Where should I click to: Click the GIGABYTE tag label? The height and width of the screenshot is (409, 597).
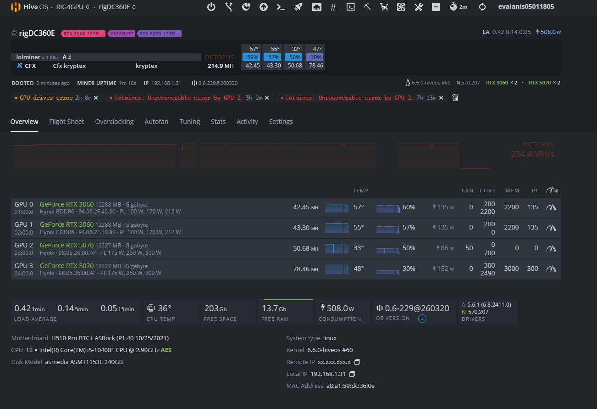pos(122,34)
